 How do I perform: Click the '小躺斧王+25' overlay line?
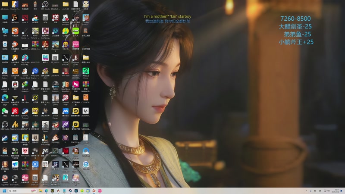[296, 42]
